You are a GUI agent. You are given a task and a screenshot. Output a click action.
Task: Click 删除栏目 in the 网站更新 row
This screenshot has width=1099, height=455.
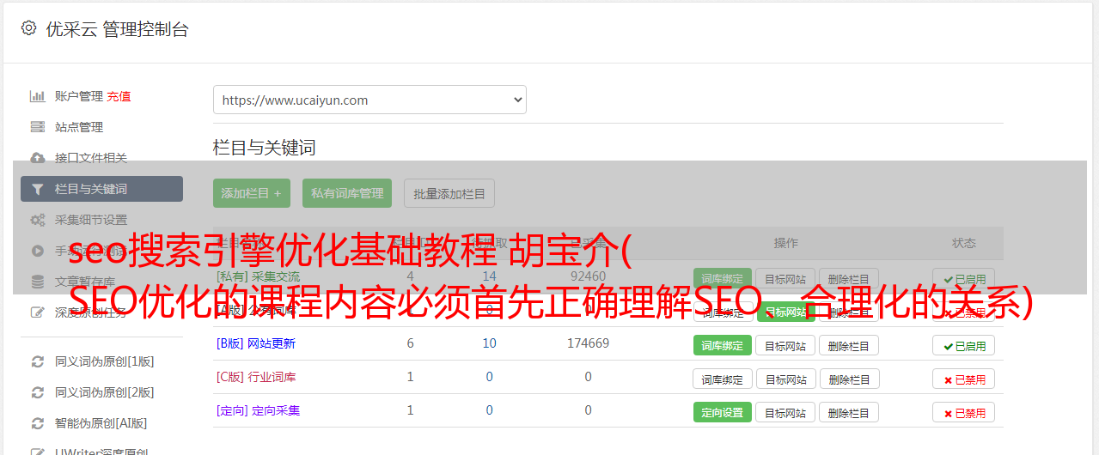(x=849, y=345)
